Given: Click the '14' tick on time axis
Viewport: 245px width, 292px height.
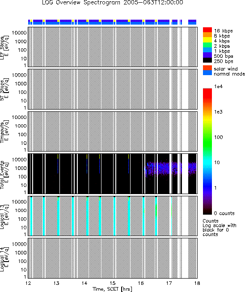Looking at the screenshot, I should click(84, 283).
